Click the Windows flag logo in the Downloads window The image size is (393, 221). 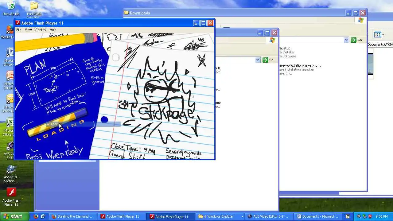pyautogui.click(x=361, y=20)
